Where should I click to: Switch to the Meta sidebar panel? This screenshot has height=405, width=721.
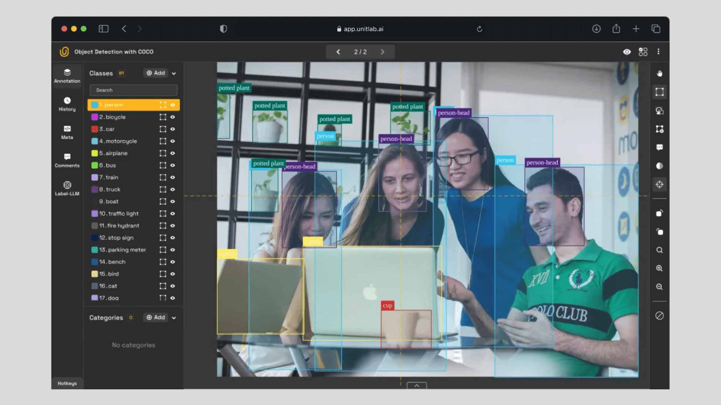[x=67, y=132]
